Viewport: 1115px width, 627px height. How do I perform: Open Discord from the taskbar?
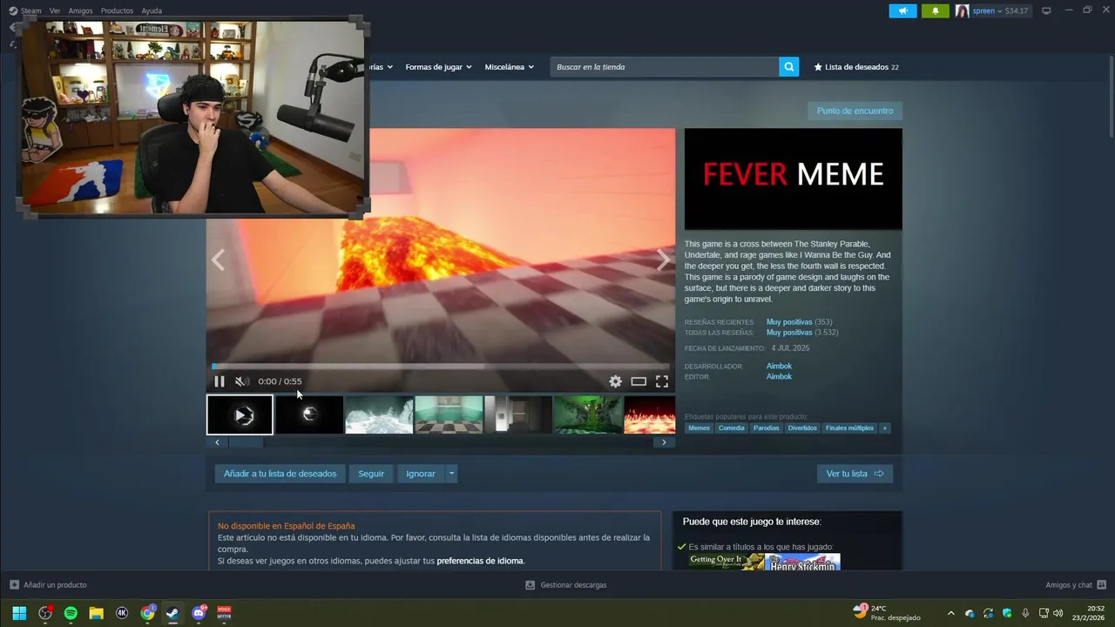pos(199,613)
